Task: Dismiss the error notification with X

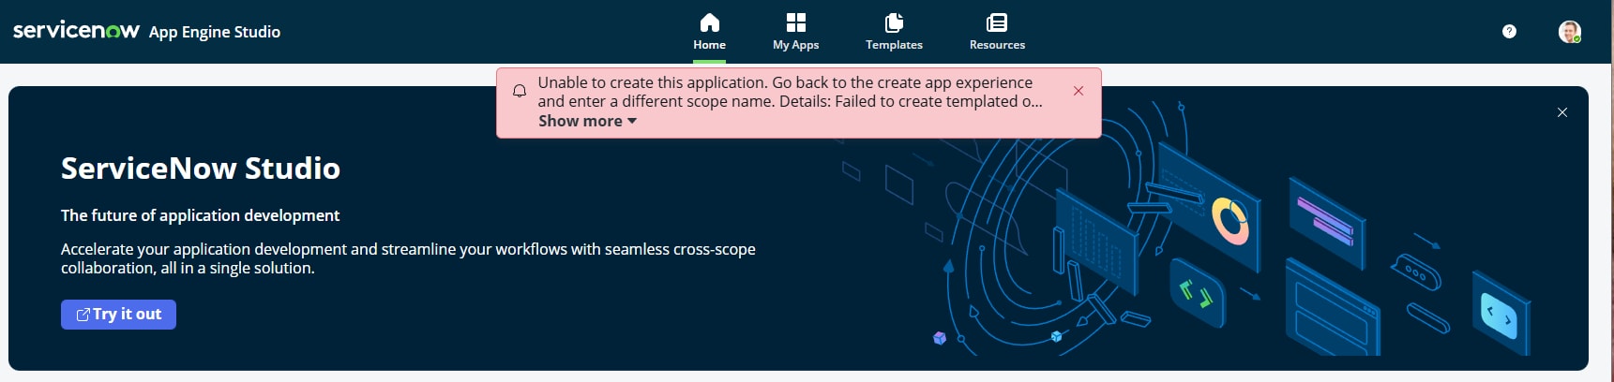Action: pyautogui.click(x=1079, y=91)
